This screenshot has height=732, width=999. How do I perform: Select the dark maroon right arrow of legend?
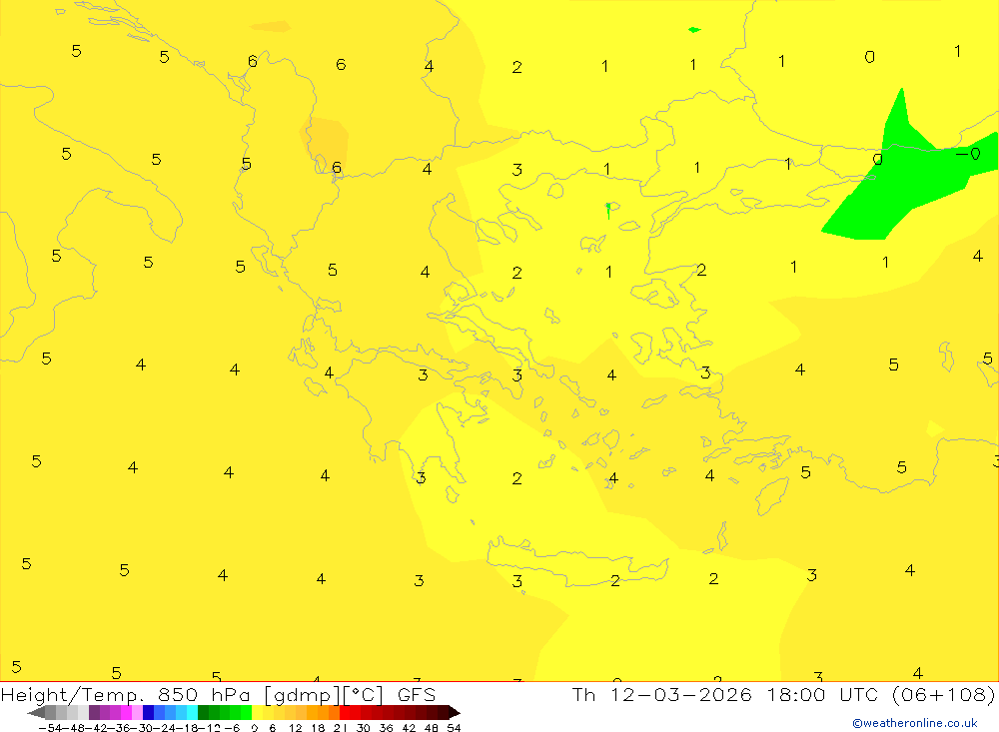[x=455, y=713]
